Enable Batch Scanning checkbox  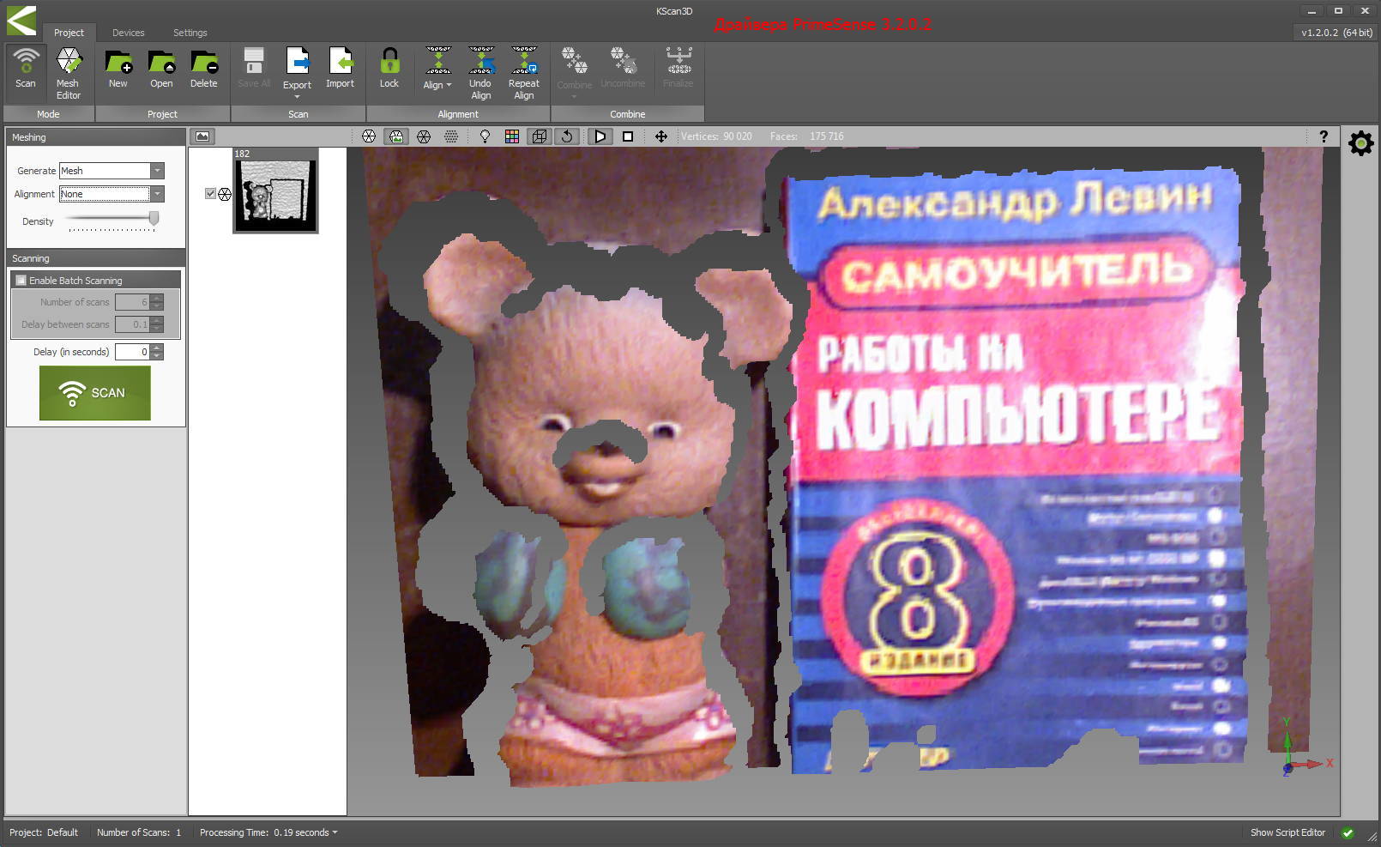[21, 281]
